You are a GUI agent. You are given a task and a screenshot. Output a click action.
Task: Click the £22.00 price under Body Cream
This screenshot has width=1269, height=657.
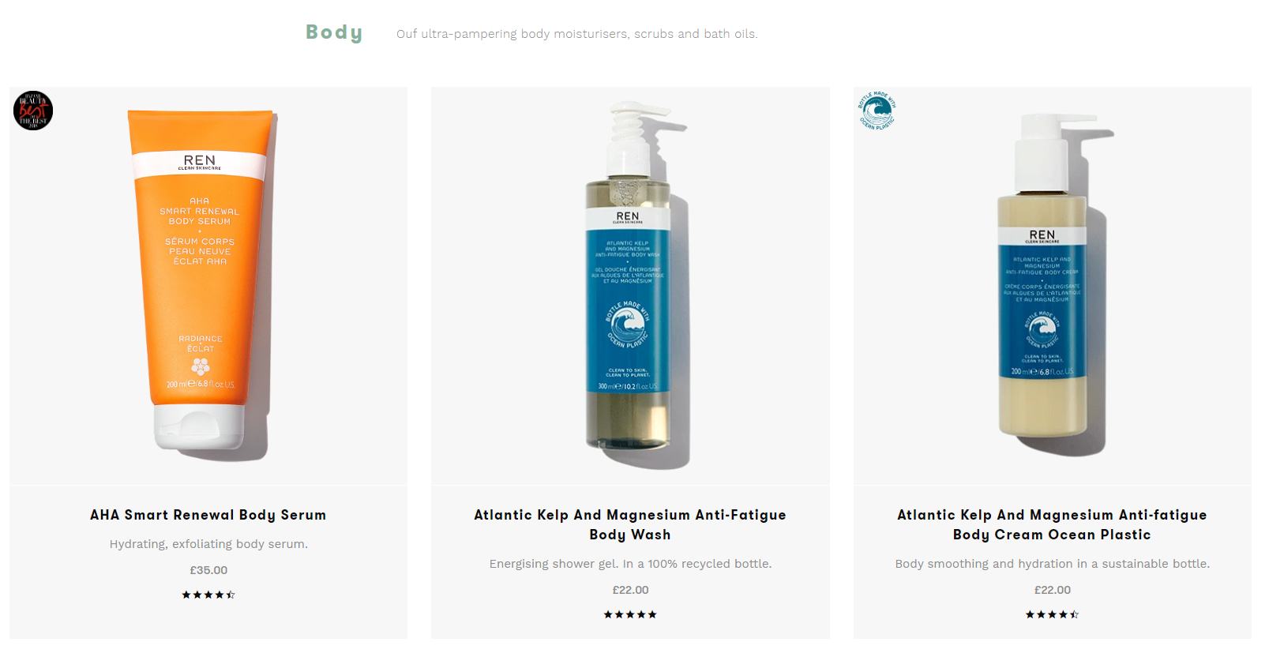coord(1053,590)
